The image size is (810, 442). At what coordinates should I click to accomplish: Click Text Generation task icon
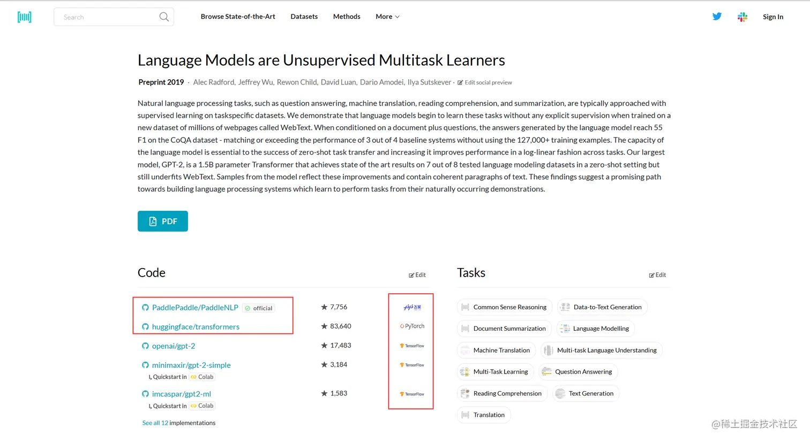560,393
